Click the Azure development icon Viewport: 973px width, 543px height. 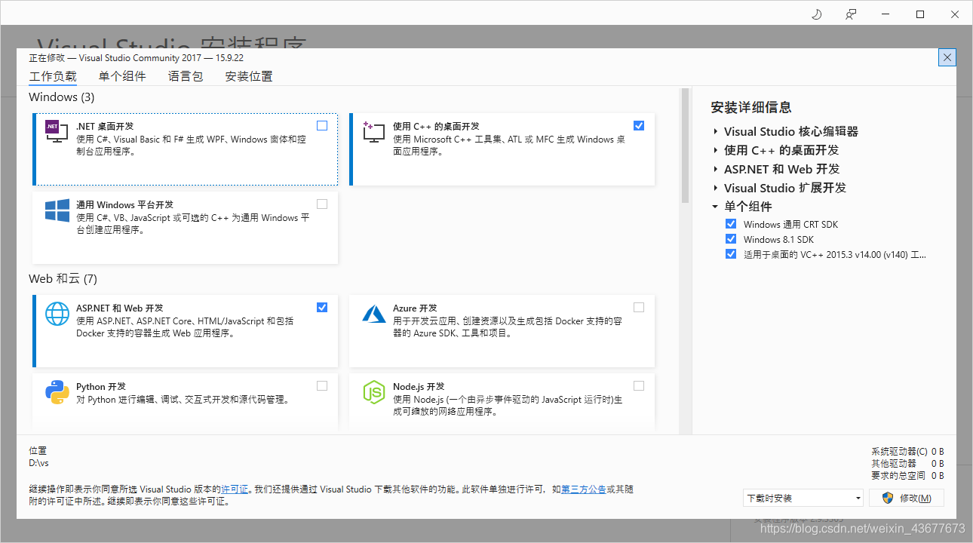tap(374, 313)
